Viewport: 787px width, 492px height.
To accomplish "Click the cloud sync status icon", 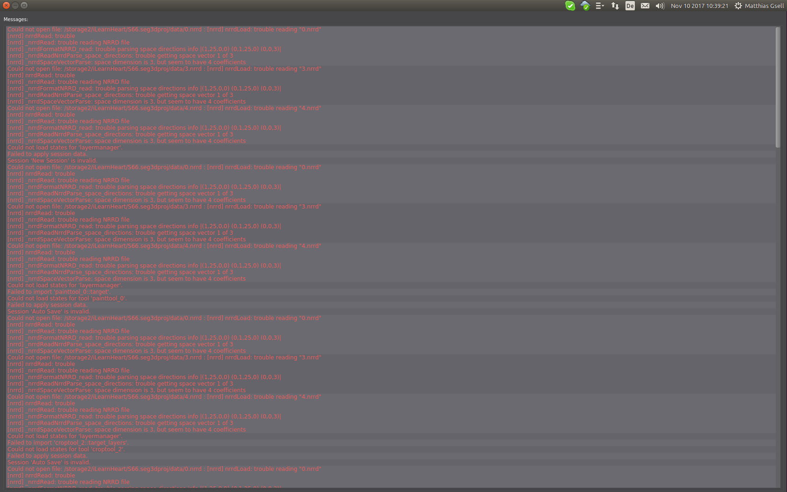I will (585, 6).
